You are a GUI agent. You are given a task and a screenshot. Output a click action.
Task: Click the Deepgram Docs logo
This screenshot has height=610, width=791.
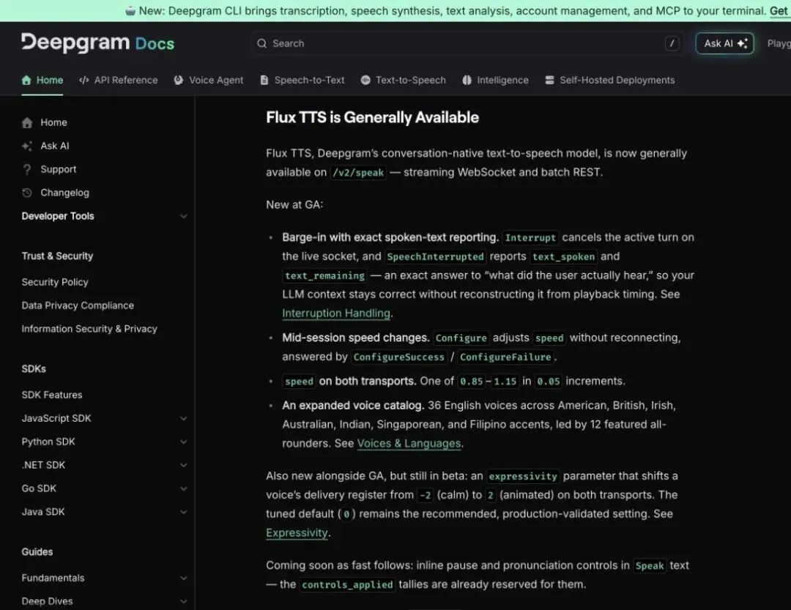click(98, 43)
